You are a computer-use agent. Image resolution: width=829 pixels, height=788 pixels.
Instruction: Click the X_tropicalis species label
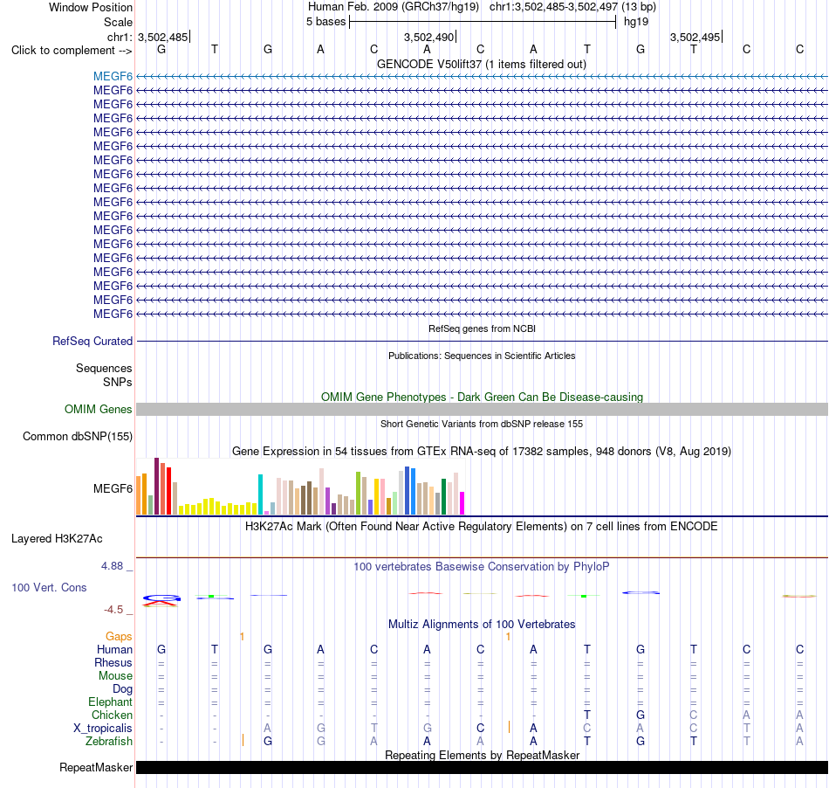[x=103, y=729]
